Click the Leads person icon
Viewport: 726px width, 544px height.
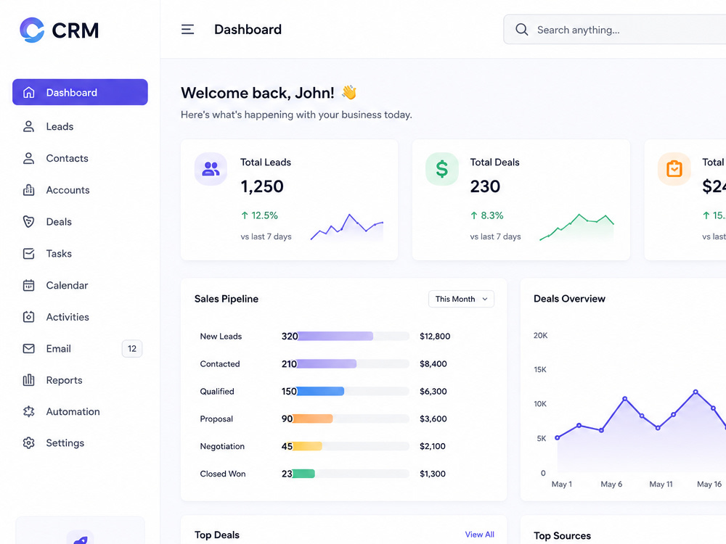point(29,127)
